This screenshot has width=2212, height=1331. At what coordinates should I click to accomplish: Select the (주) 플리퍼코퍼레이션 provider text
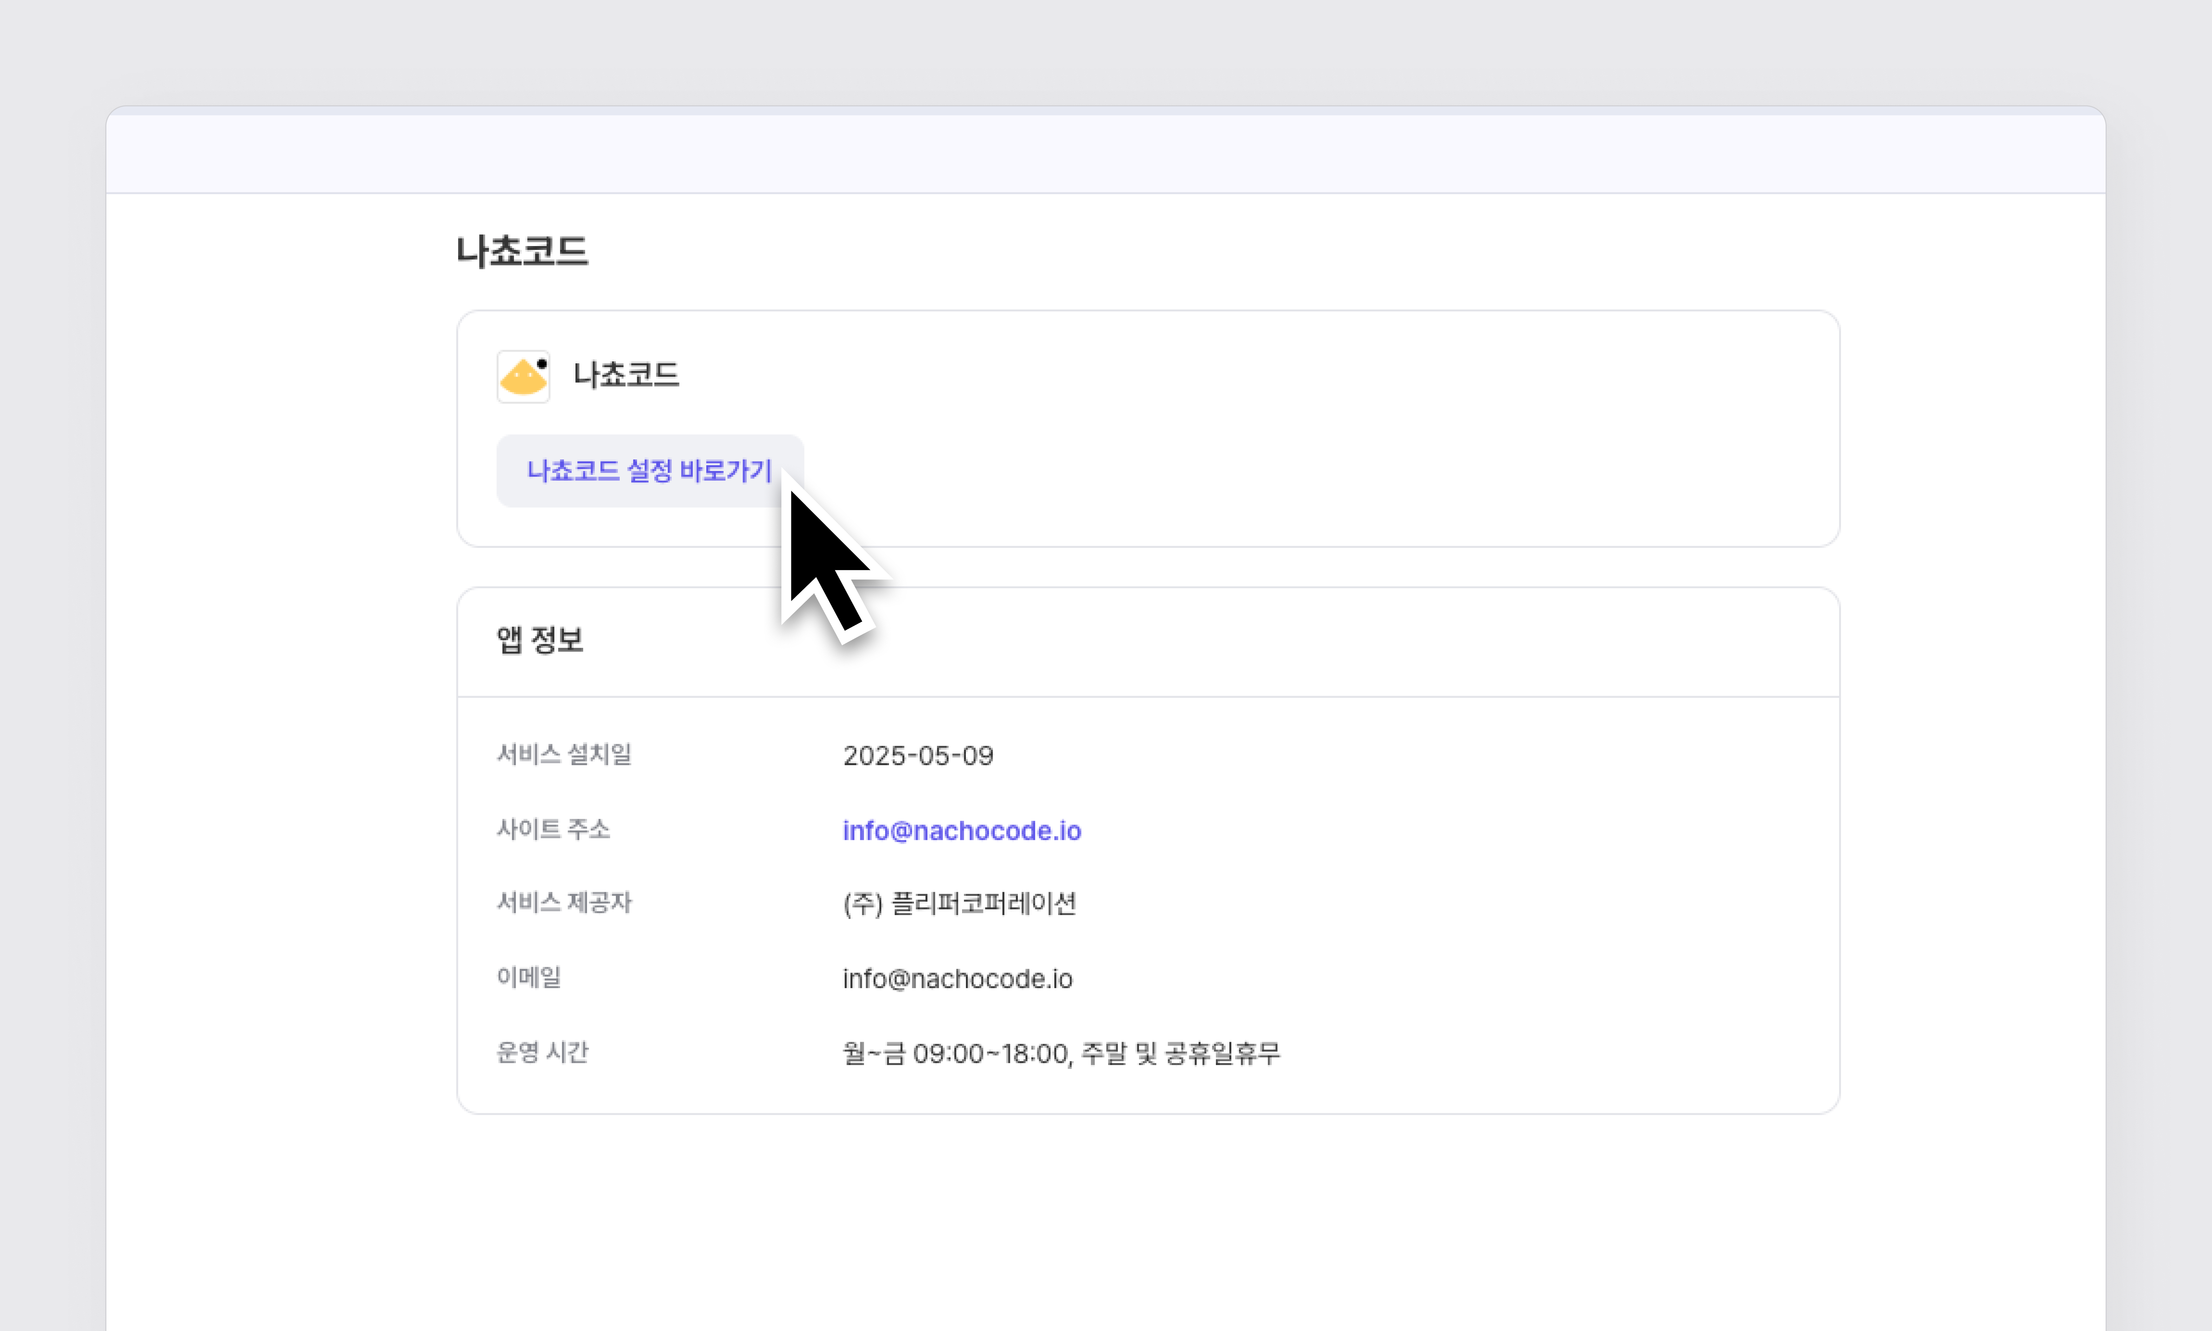[x=959, y=903]
